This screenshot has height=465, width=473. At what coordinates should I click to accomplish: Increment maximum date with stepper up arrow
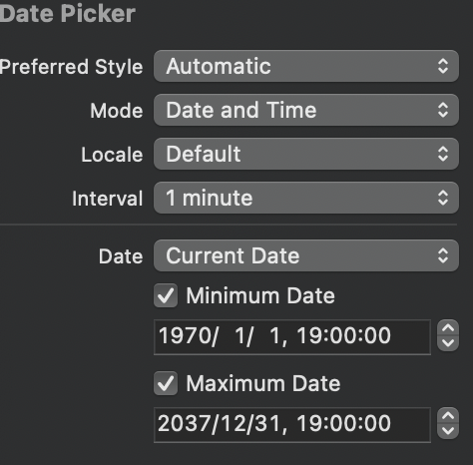click(448, 416)
